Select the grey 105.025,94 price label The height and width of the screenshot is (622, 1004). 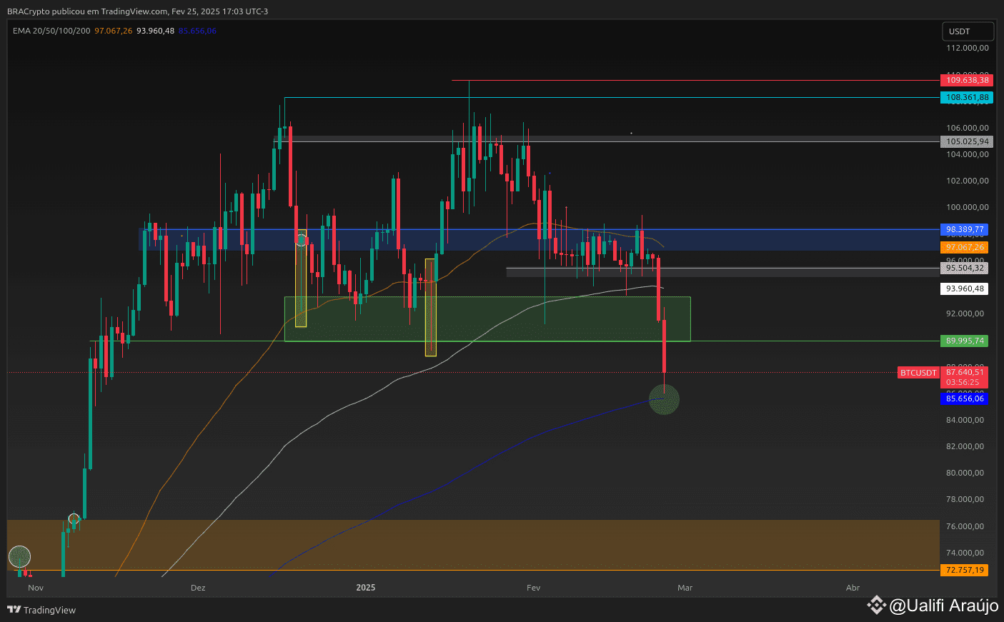click(x=967, y=141)
